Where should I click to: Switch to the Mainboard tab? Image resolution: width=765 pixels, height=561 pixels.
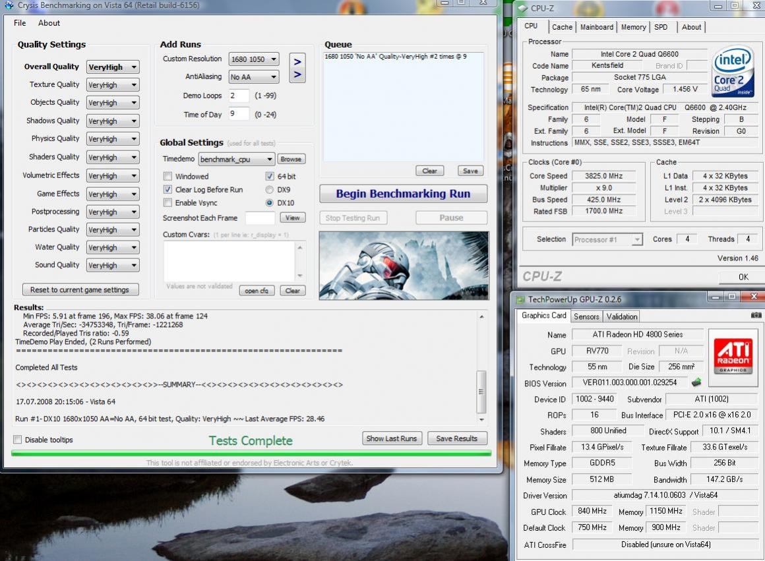pos(597,27)
